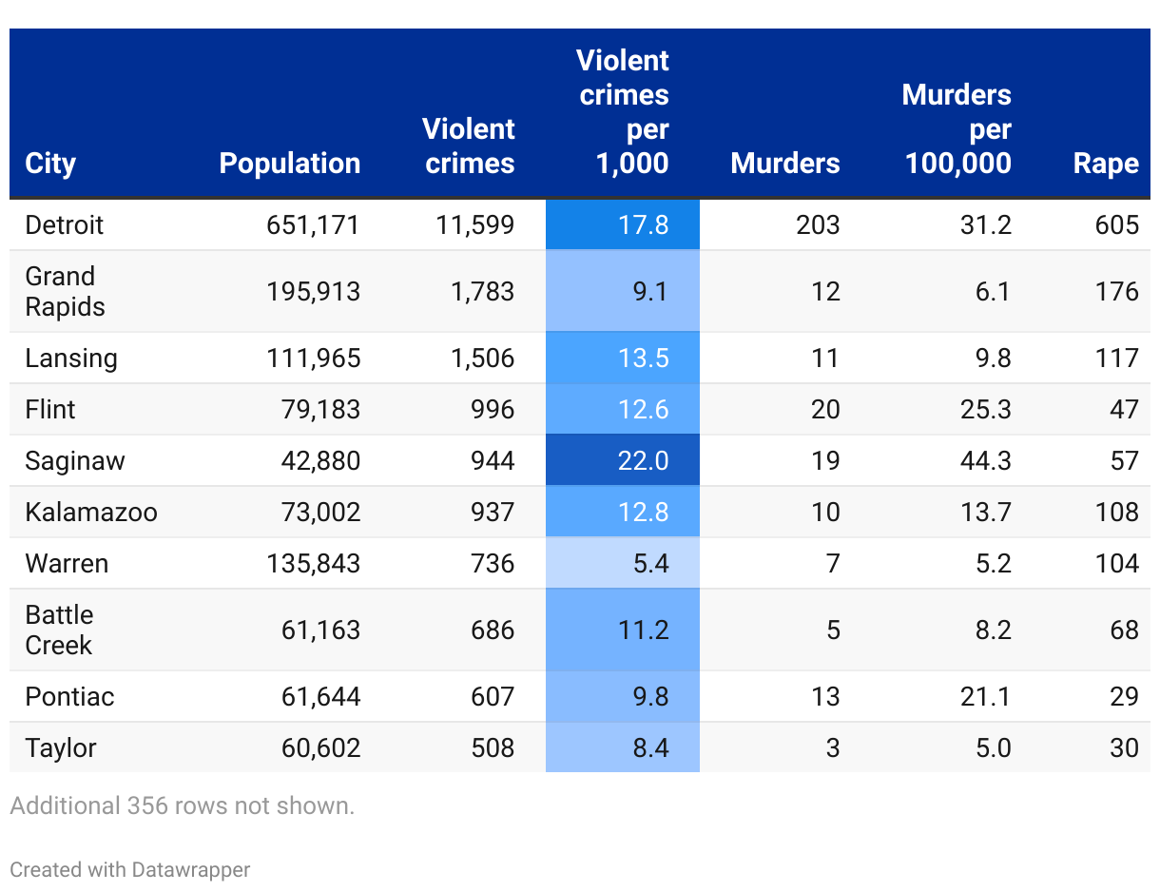Sort by the Population column header
The width and height of the screenshot is (1160, 892).
tap(289, 164)
